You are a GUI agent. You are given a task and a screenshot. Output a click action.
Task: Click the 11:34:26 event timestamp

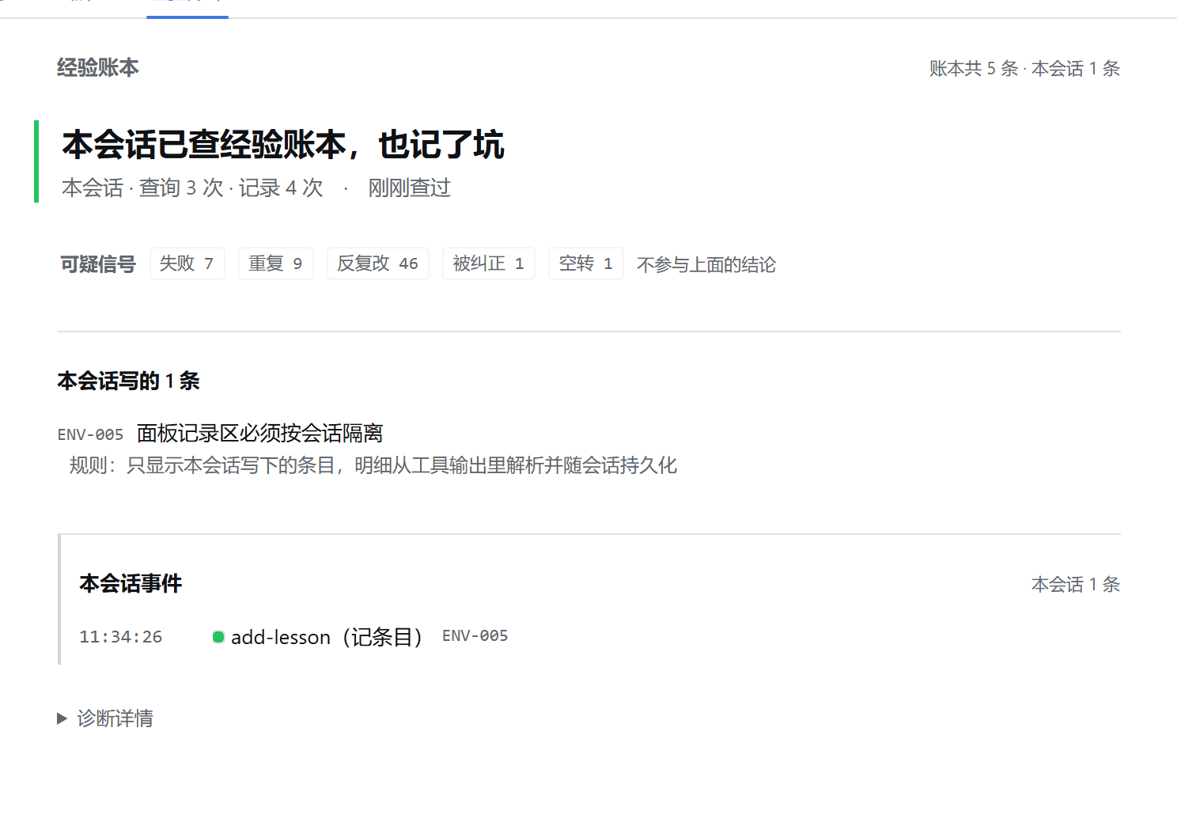(x=121, y=637)
